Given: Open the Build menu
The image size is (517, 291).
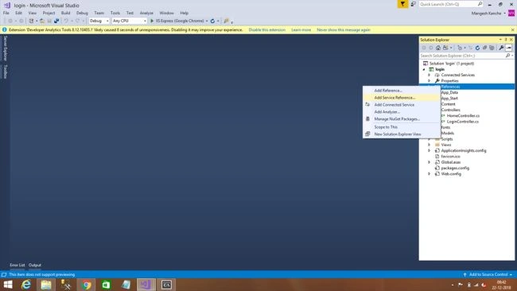Looking at the screenshot, I should pyautogui.click(x=65, y=13).
